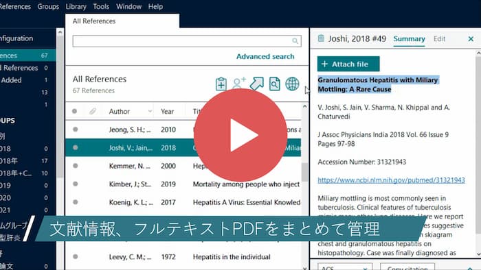Switch to the Edit tab

pos(439,39)
